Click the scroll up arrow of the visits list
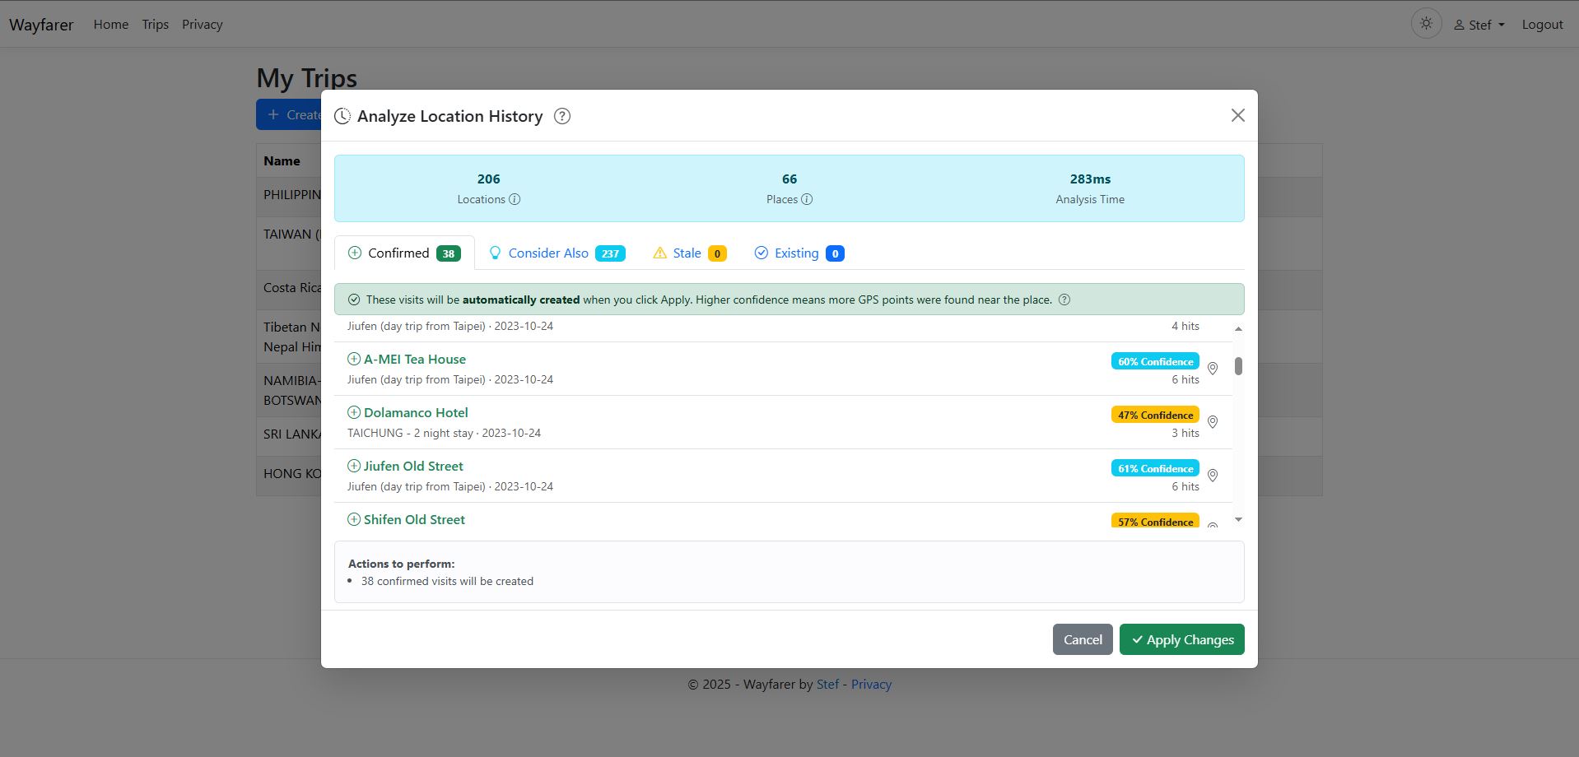Viewport: 1579px width, 757px height. [x=1238, y=329]
